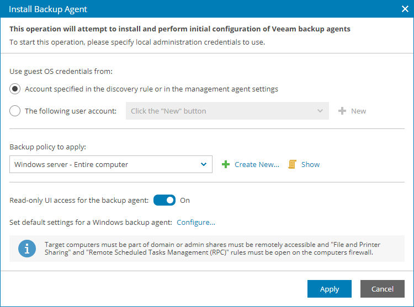Open the "Create New..." backup policy link
414x307 pixels.
[x=257, y=164]
